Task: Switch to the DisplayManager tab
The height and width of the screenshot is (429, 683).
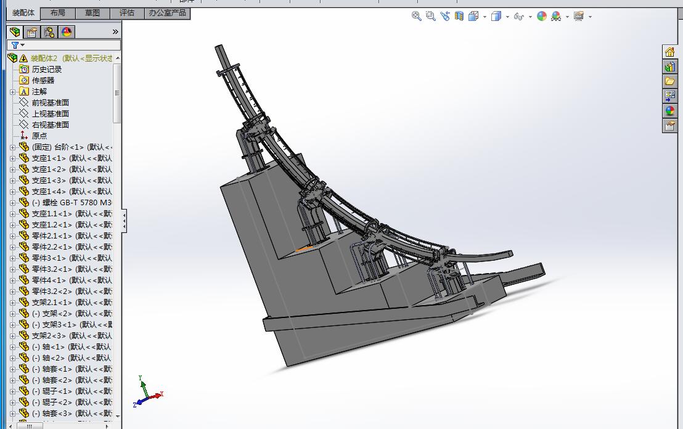Action: [67, 32]
